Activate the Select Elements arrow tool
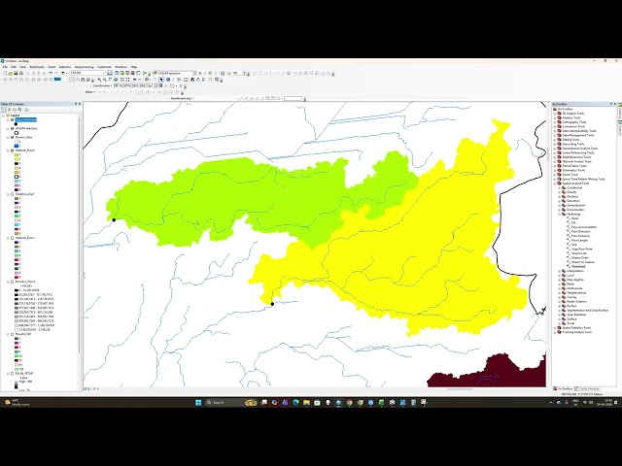This screenshot has height=466, width=622. click(161, 80)
